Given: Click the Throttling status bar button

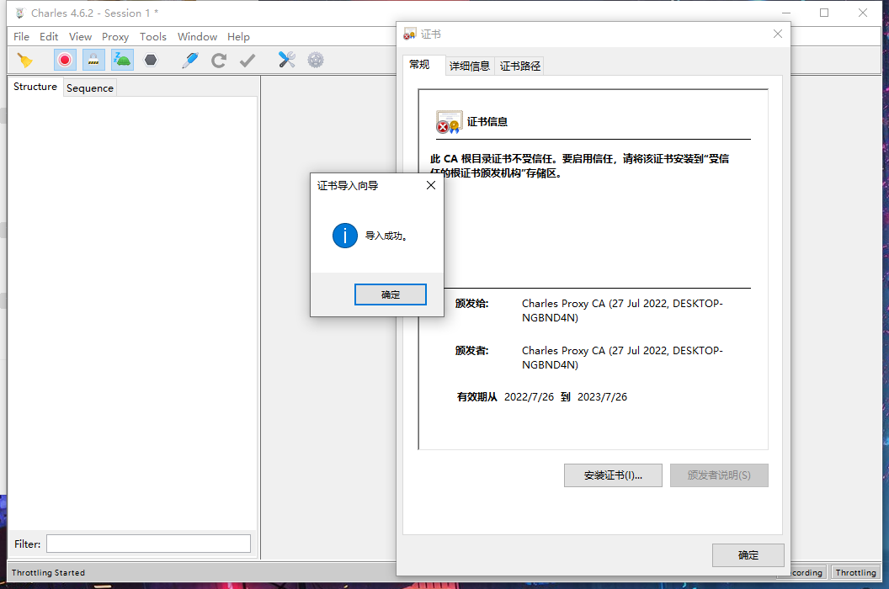Looking at the screenshot, I should click(x=855, y=572).
